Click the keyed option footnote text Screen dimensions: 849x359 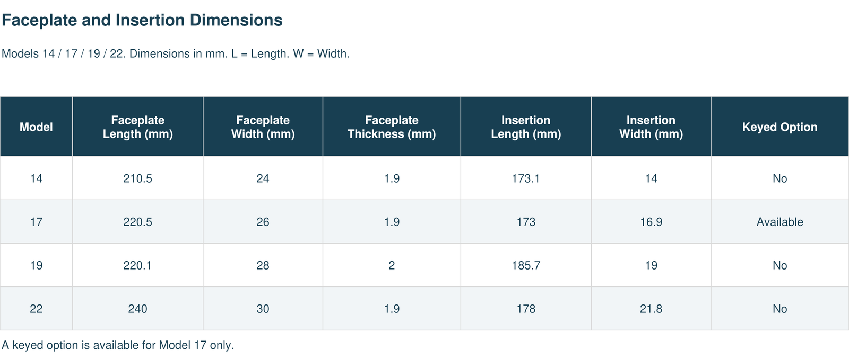(x=118, y=345)
